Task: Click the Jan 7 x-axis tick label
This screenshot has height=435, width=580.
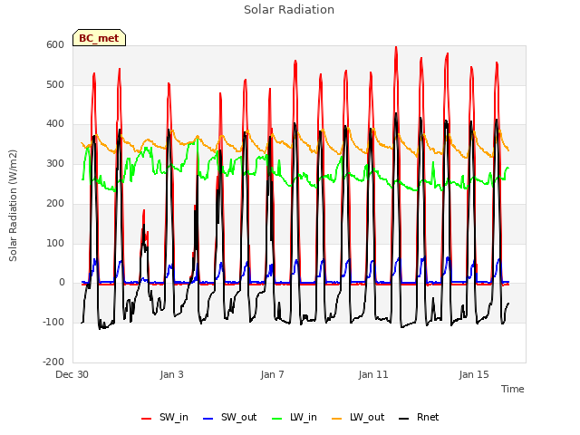Action: [273, 374]
